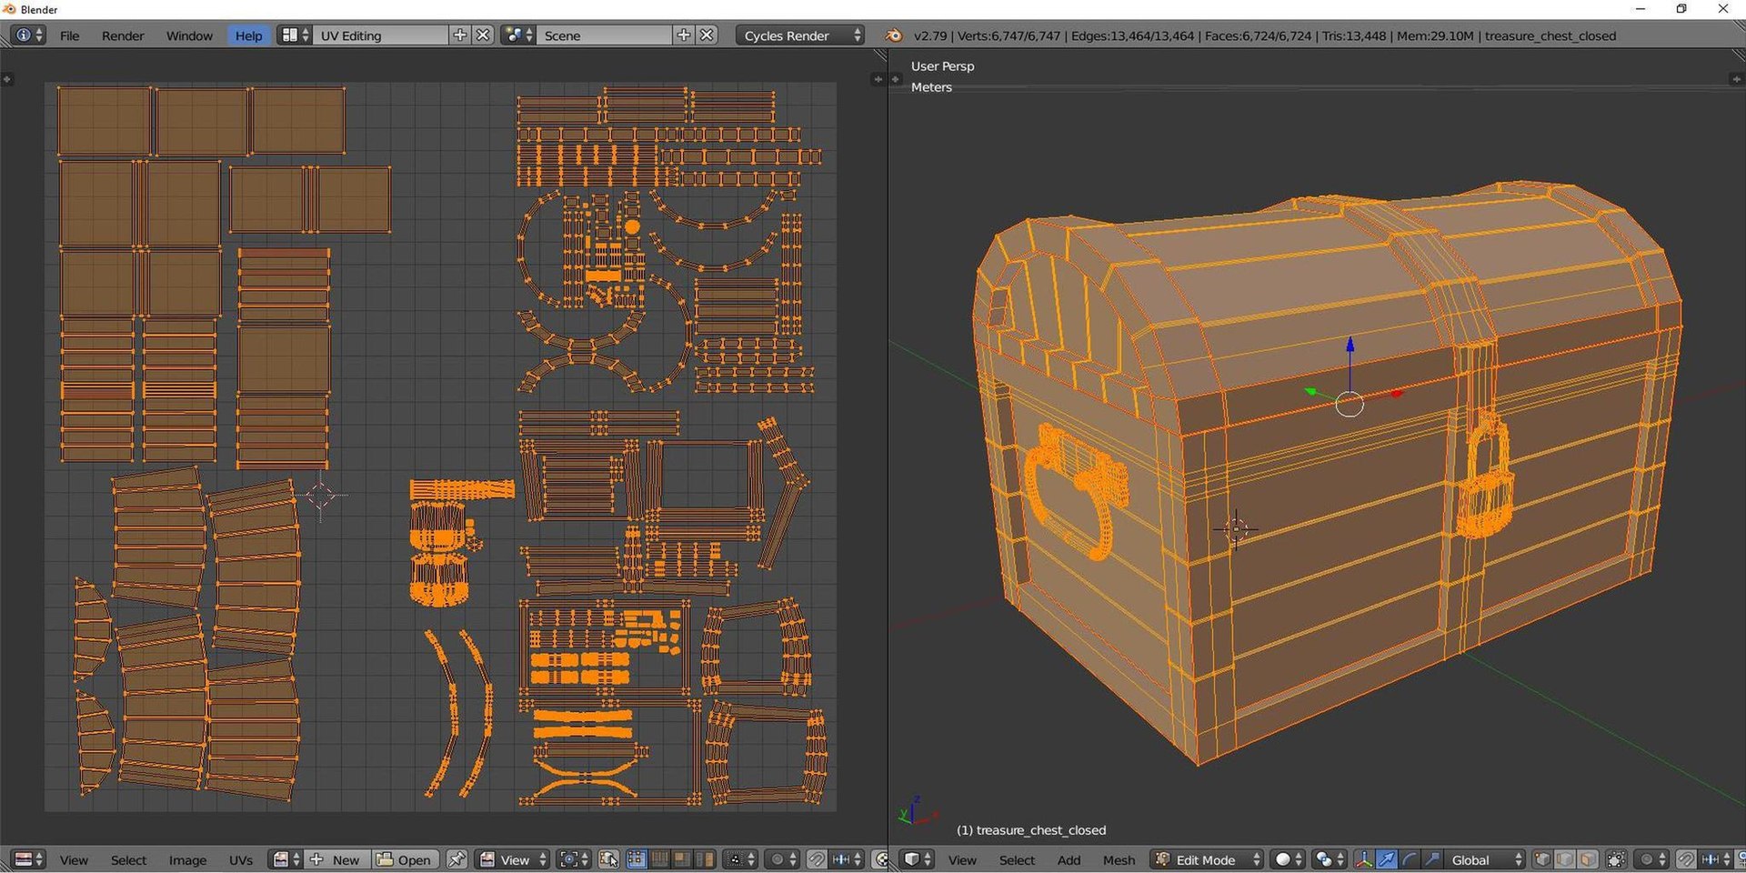Open UV editor proportional editing selector
This screenshot has height=873, width=1746.
tap(781, 859)
